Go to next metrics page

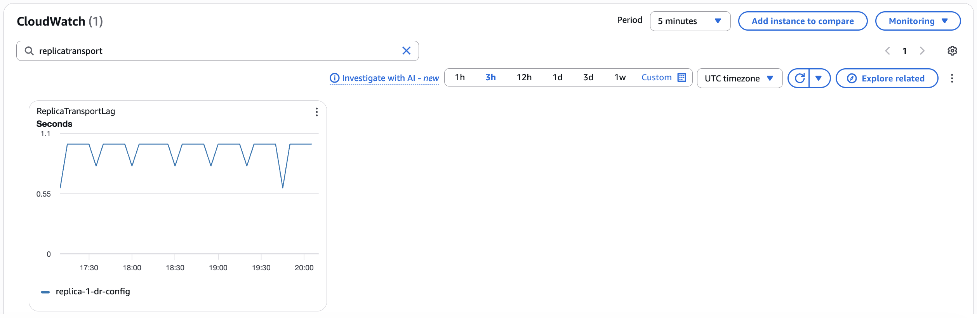click(922, 51)
